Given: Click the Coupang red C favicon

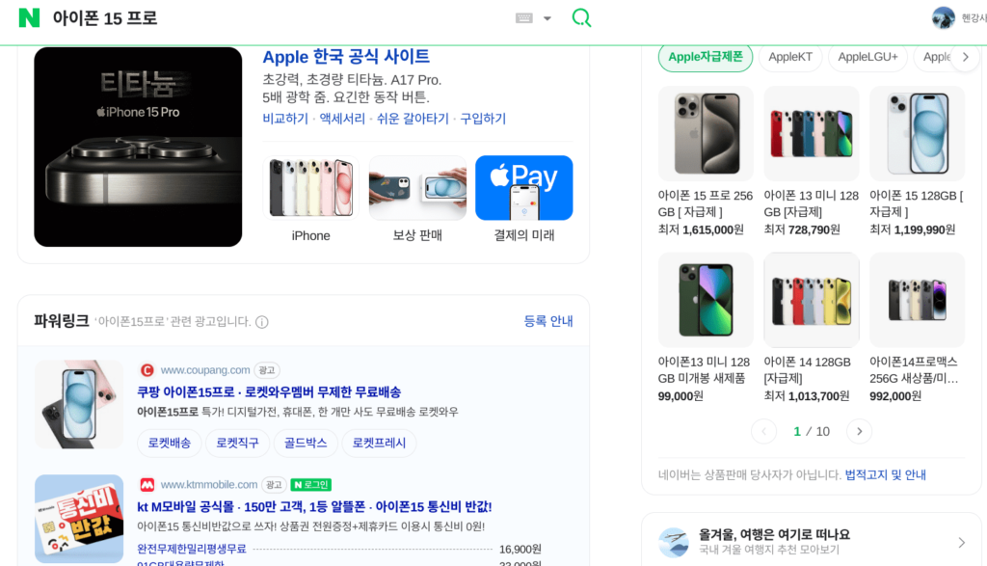Looking at the screenshot, I should (x=147, y=370).
